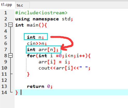Select line number 5 in the margin

(6, 37)
